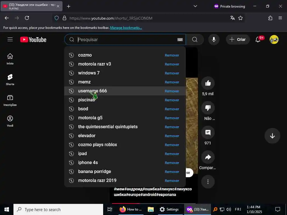287x215 pixels.
Task: Expand the list all tabs chevron
Action: [x=195, y=6]
